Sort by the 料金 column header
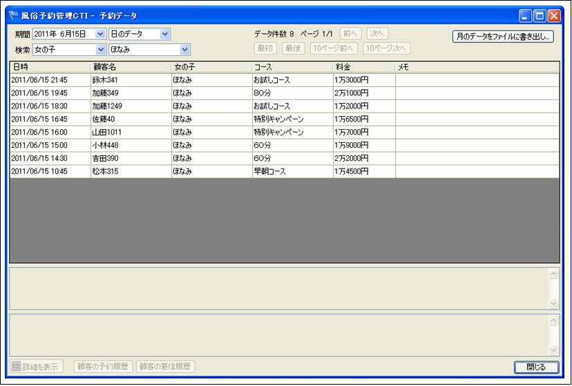Image resolution: width=572 pixels, height=386 pixels. point(363,67)
